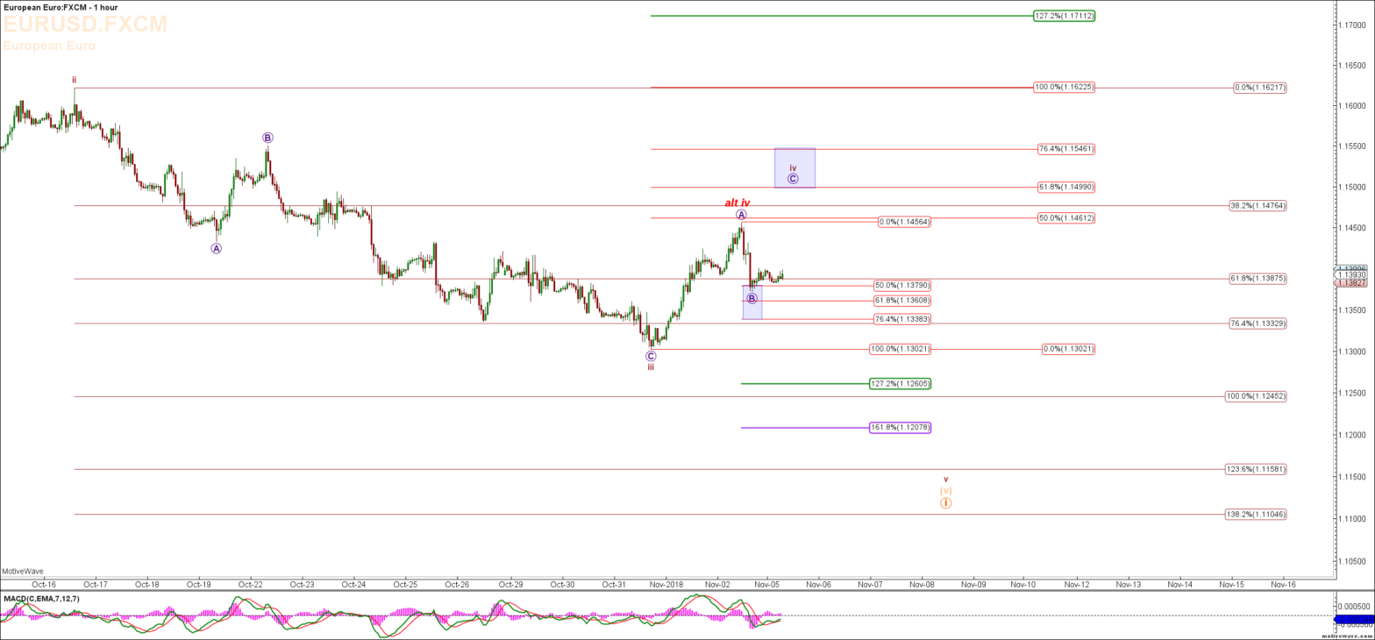Select the green 127.2%(1.12605) level label
The width and height of the screenshot is (1375, 640).
pos(901,384)
